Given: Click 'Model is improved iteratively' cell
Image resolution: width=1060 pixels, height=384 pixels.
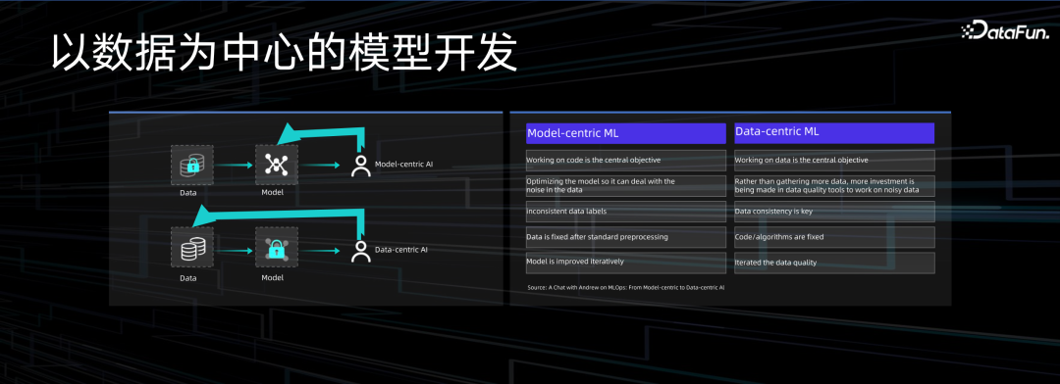Looking at the screenshot, I should tap(625, 263).
